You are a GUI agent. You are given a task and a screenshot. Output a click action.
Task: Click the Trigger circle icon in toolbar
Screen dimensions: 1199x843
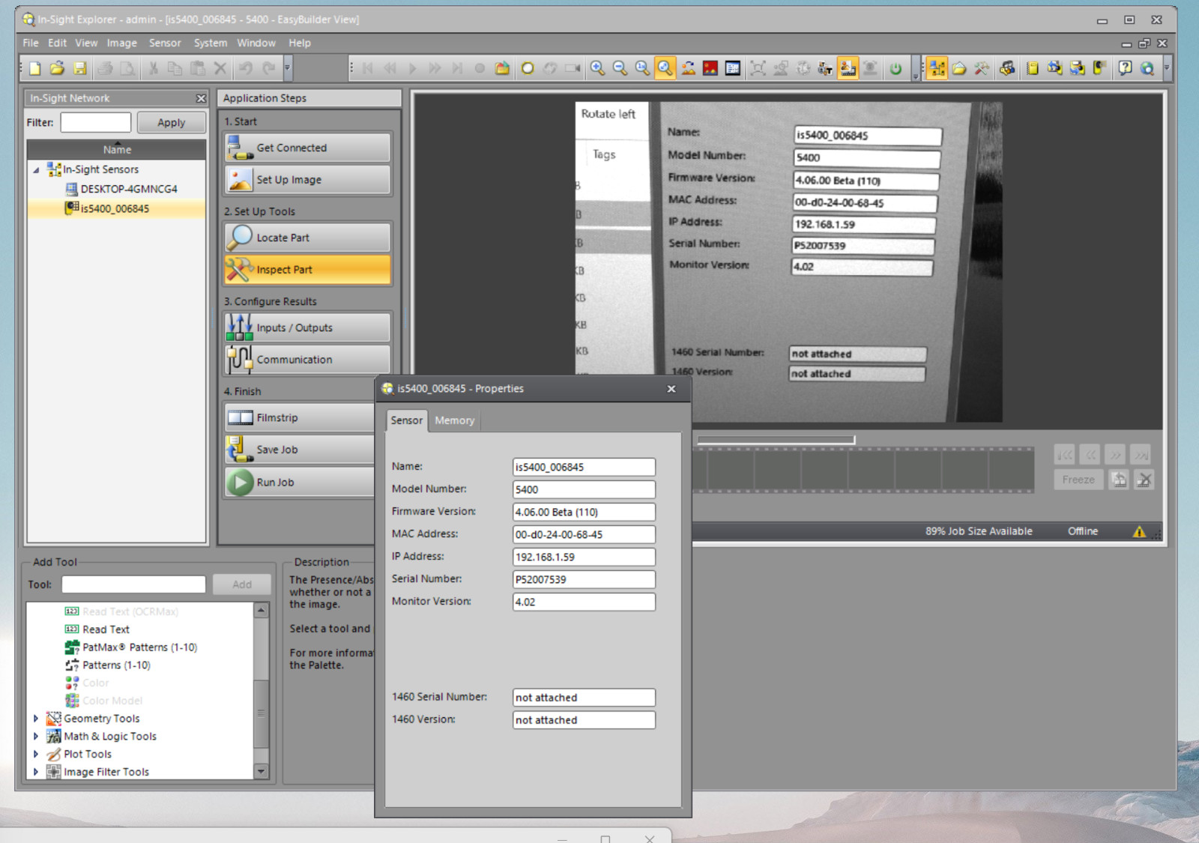point(528,69)
